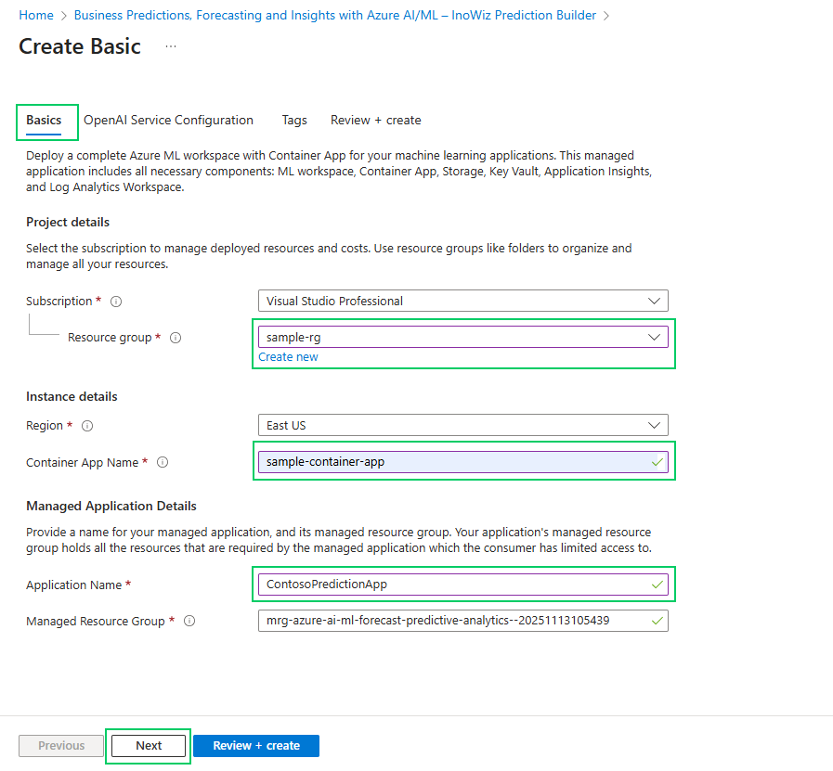Click into the Application Name field
The width and height of the screenshot is (833, 771).
(453, 585)
